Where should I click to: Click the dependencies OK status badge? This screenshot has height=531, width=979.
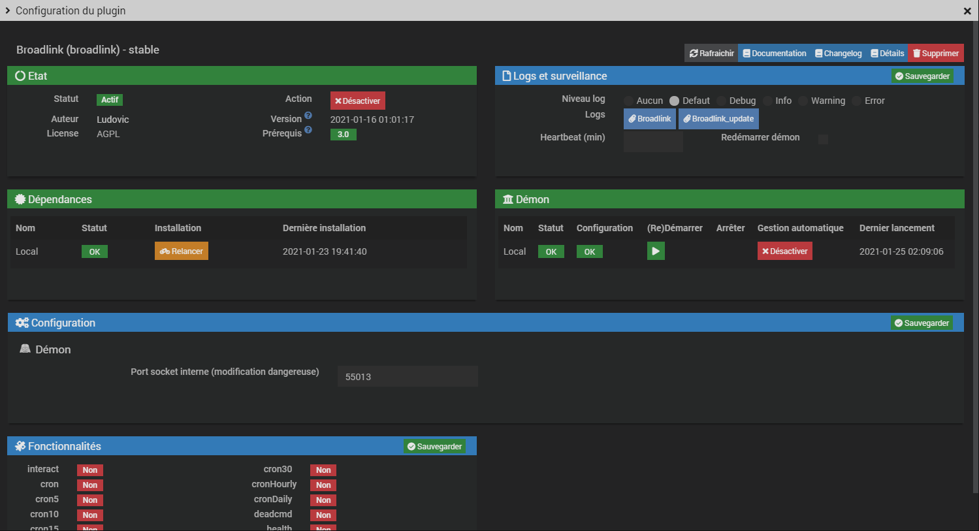pos(95,252)
